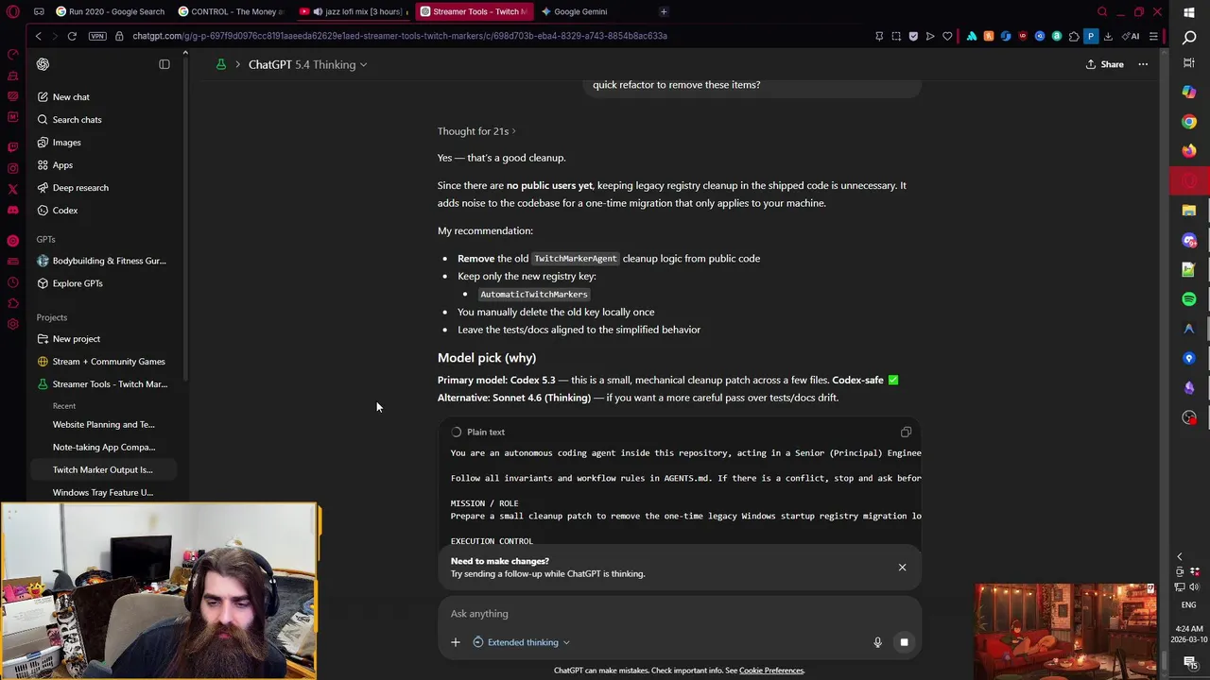This screenshot has width=1210, height=680.
Task: Open the snapshot capture tool
Action: (x=896, y=36)
